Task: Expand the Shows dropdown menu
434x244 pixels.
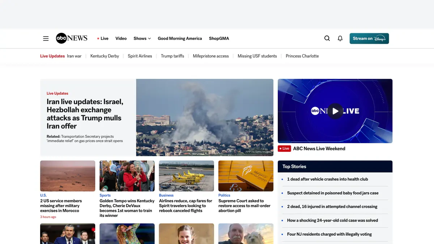Action: pyautogui.click(x=142, y=38)
